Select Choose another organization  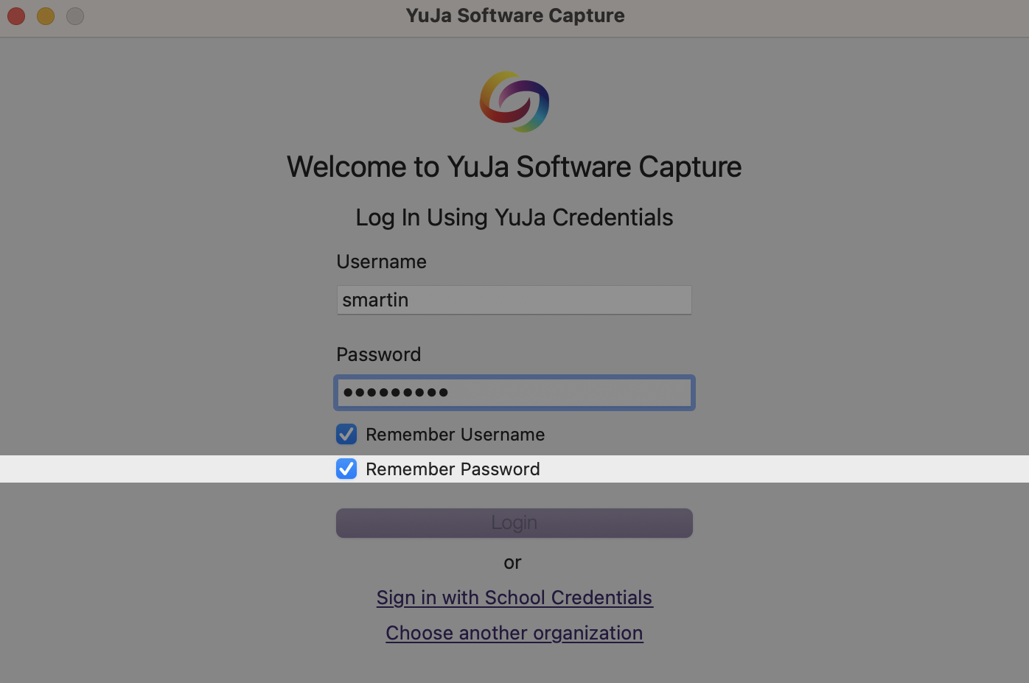(514, 633)
